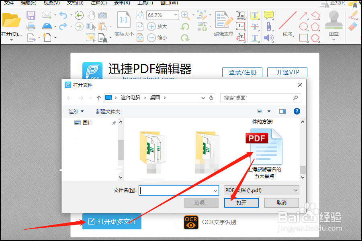
Task: Expand the file name history dropdown arrow
Action: pos(215,191)
